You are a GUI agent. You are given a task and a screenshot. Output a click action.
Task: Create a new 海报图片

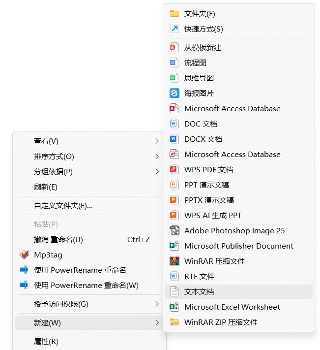239,93
